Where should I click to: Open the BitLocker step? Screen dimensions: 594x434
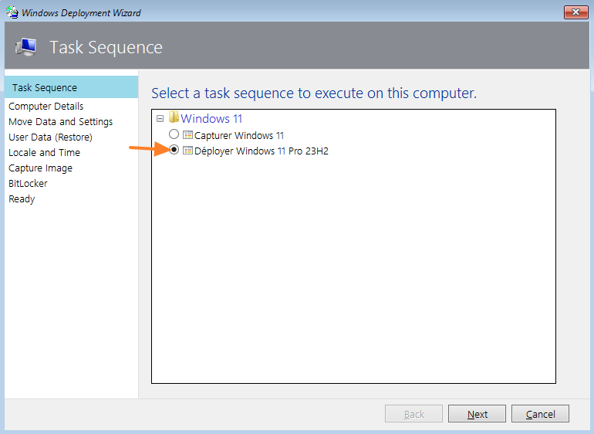click(x=28, y=183)
